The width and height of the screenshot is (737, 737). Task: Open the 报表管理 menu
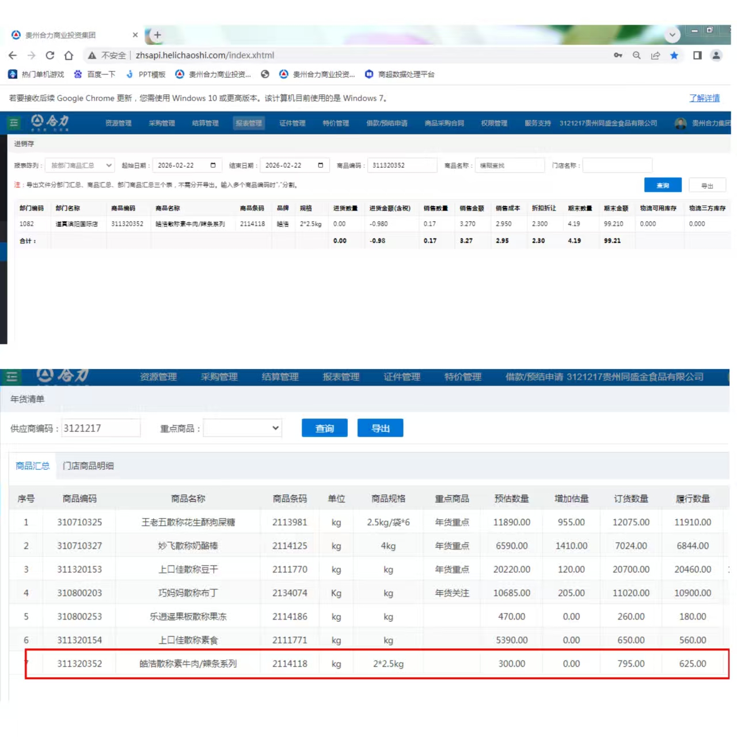tap(249, 123)
